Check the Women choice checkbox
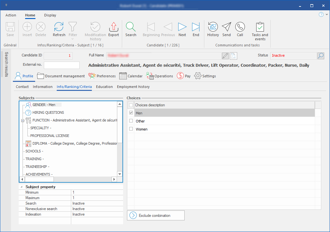The width and height of the screenshot is (330, 232). click(131, 129)
